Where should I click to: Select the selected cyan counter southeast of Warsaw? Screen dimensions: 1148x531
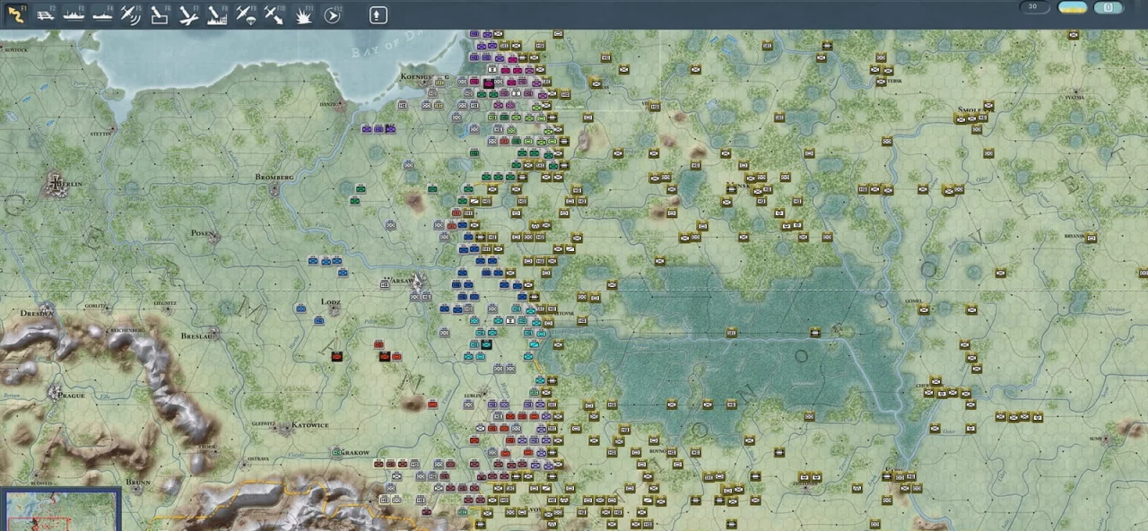tap(487, 344)
